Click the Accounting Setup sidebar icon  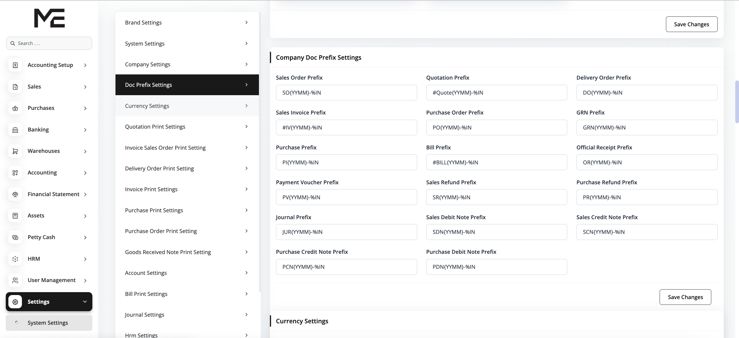(15, 65)
